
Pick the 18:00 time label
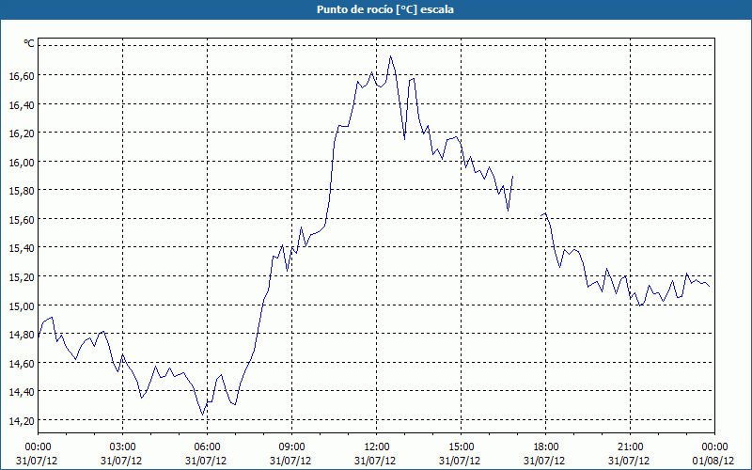[545, 447]
